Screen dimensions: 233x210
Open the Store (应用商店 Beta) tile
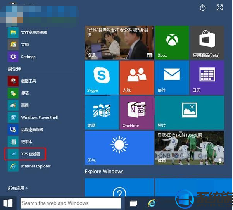207,43
